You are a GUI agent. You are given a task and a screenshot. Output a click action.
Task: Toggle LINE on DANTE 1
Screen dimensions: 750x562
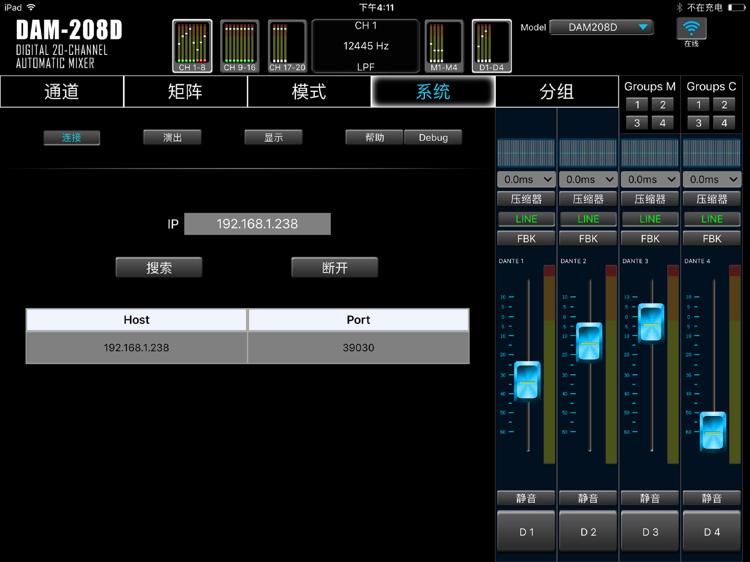526,219
